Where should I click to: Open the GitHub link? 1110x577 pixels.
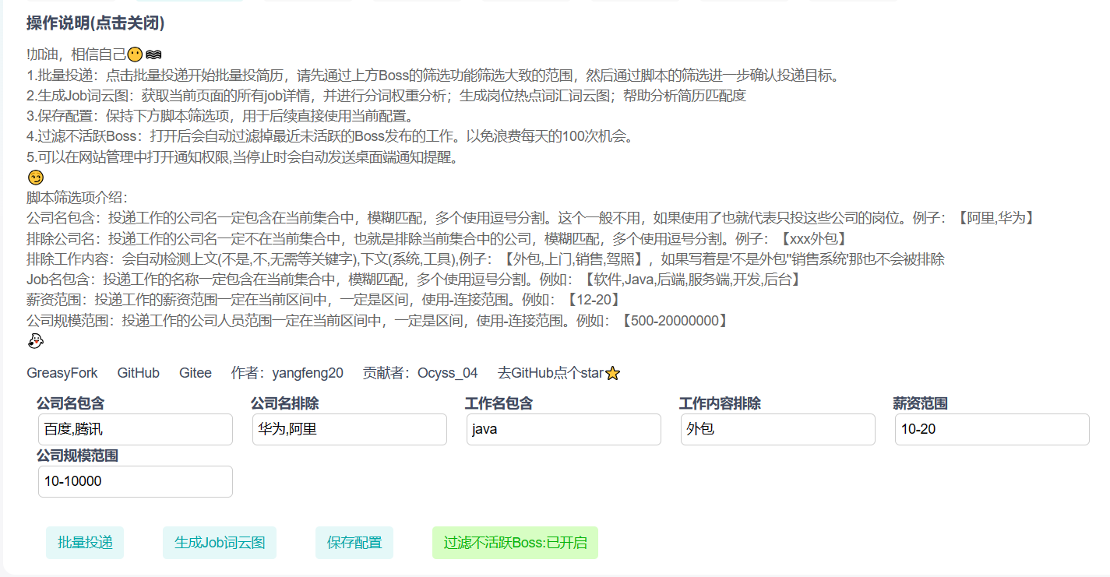coord(138,373)
